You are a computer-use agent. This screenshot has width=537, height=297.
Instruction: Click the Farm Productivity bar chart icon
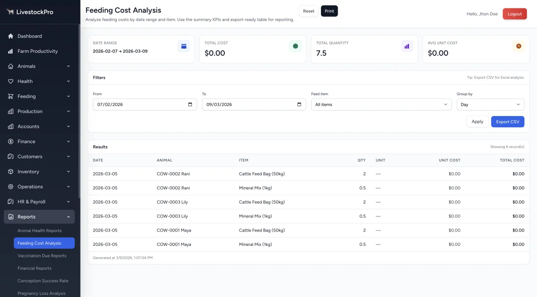pos(11,51)
